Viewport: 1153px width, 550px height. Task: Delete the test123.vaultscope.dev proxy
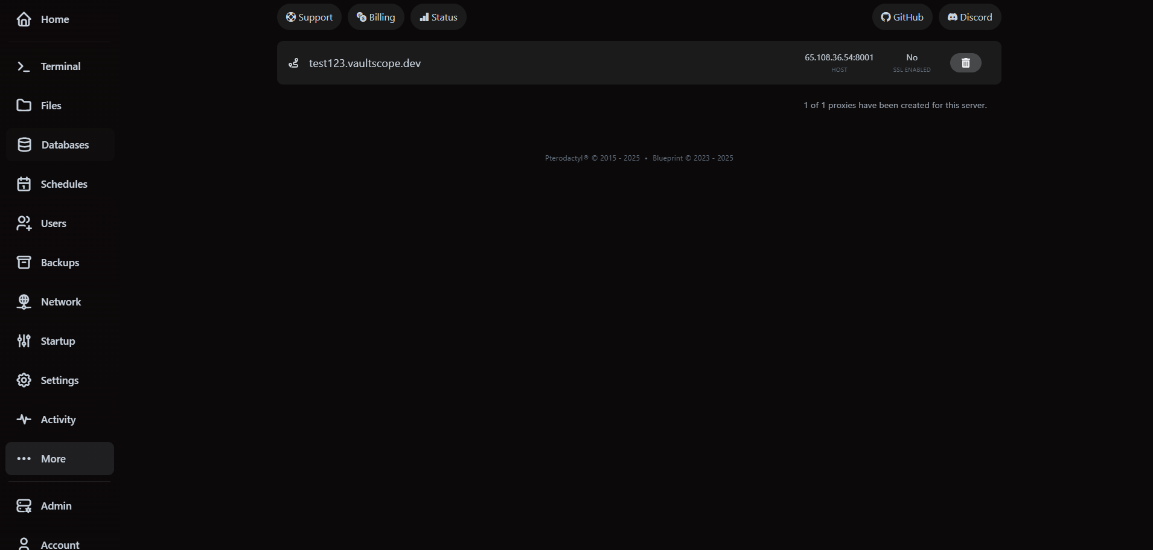pyautogui.click(x=965, y=62)
